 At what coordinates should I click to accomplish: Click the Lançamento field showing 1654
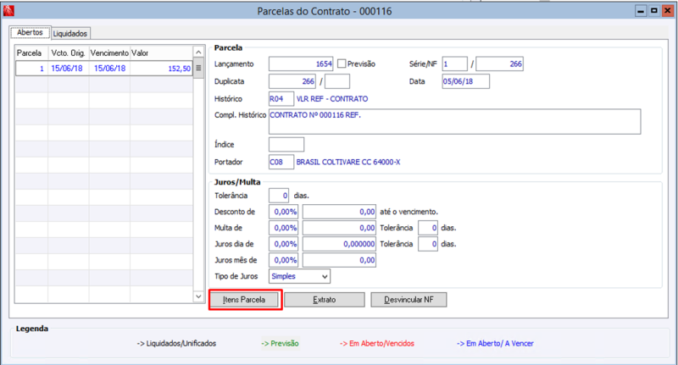tap(301, 64)
